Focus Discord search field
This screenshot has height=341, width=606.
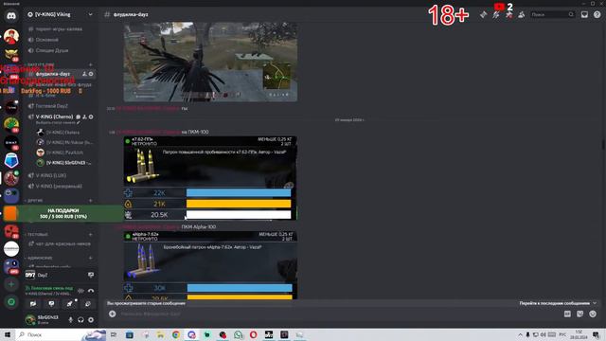(x=552, y=15)
